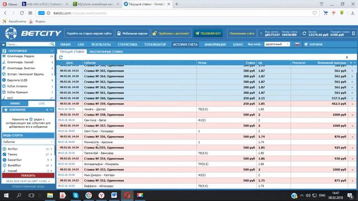Open ТОТАЛИЗАТОР menu

click(155, 45)
